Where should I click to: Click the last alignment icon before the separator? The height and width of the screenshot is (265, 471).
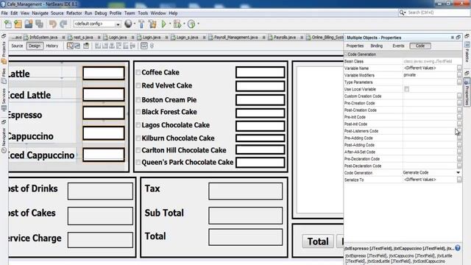click(x=132, y=46)
